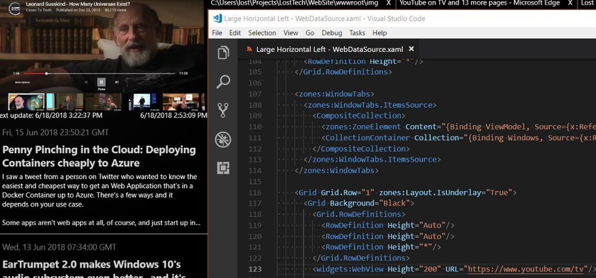This screenshot has height=278, width=596.
Task: Seek on the video progress bar
Action: [x=100, y=73]
